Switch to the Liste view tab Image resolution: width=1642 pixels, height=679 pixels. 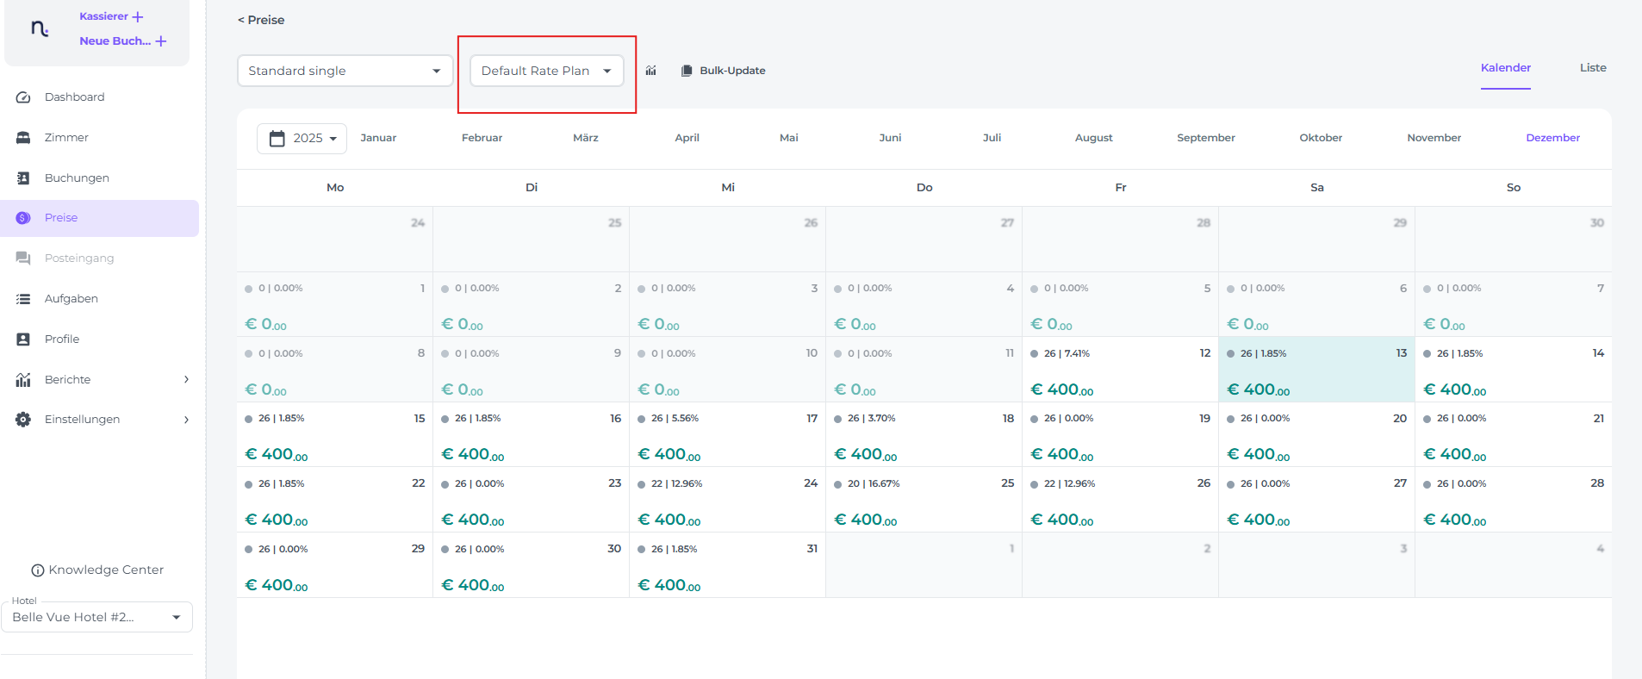pyautogui.click(x=1592, y=68)
